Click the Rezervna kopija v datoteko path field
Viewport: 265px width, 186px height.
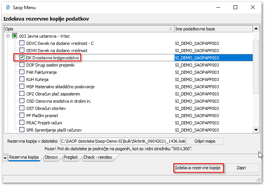tap(123, 141)
